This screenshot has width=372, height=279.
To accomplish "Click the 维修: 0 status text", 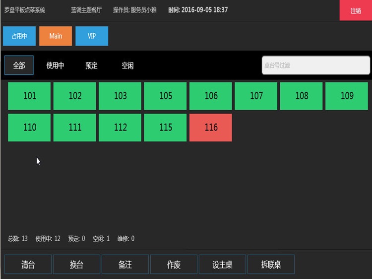I will point(126,238).
